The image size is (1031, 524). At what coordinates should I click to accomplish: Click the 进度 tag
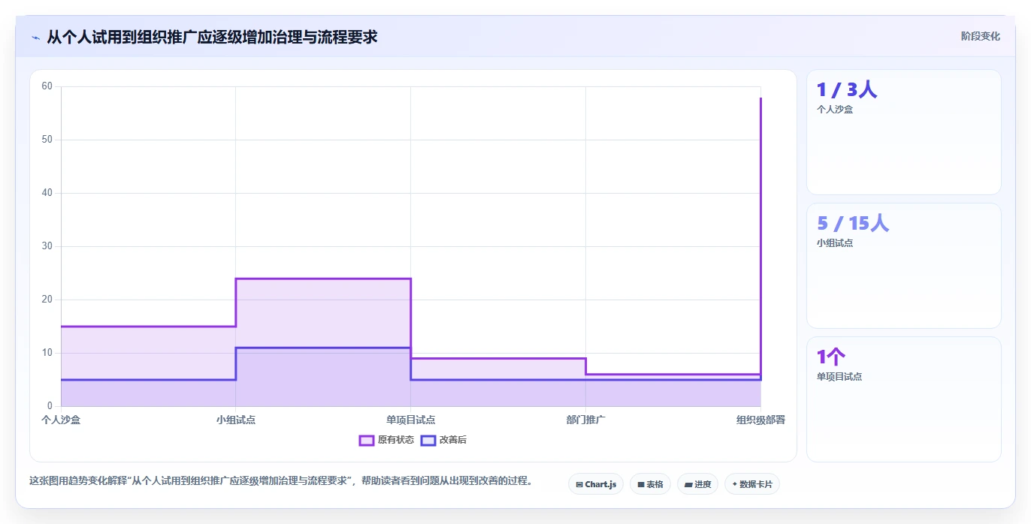(x=697, y=484)
